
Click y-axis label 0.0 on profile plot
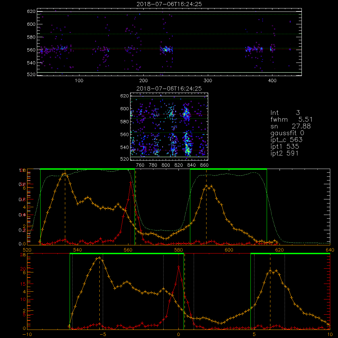pos(22,244)
